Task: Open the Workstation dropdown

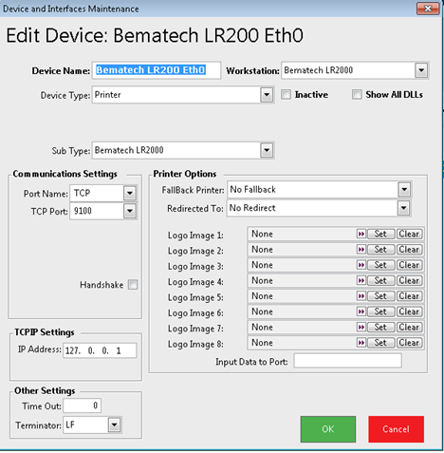Action: [421, 70]
